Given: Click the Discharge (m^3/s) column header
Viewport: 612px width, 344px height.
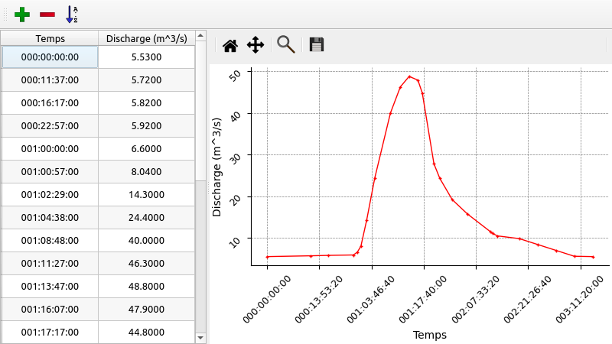Looking at the screenshot, I should 146,38.
